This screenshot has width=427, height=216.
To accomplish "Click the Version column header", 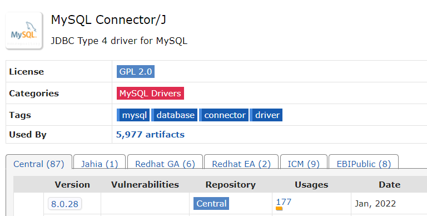I will pyautogui.click(x=72, y=185).
